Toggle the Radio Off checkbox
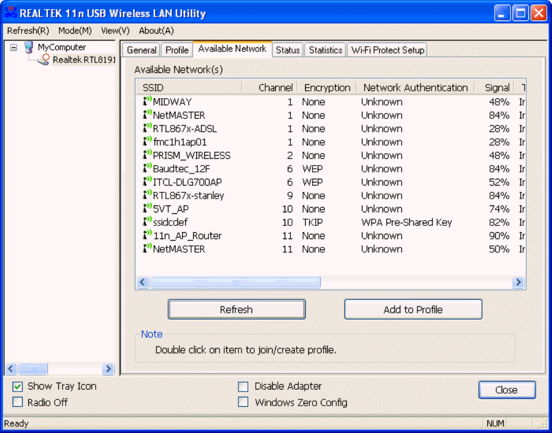This screenshot has height=433, width=552. coord(18,402)
